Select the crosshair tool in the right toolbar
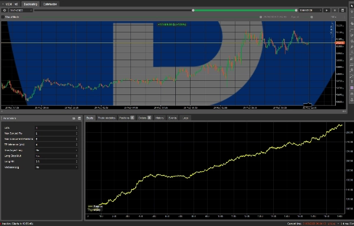The width and height of the screenshot is (354, 226). pos(352,12)
